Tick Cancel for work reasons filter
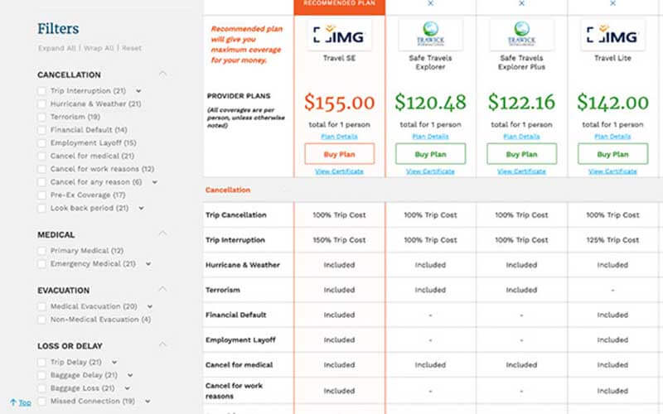The width and height of the screenshot is (663, 414). pyautogui.click(x=42, y=170)
